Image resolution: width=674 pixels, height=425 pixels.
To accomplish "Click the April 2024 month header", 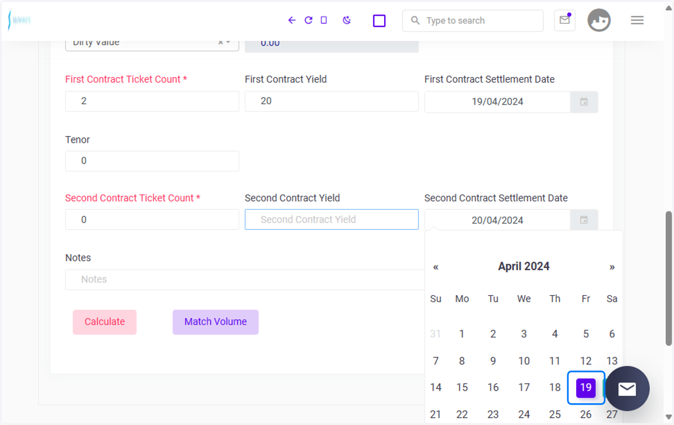I will point(524,266).
